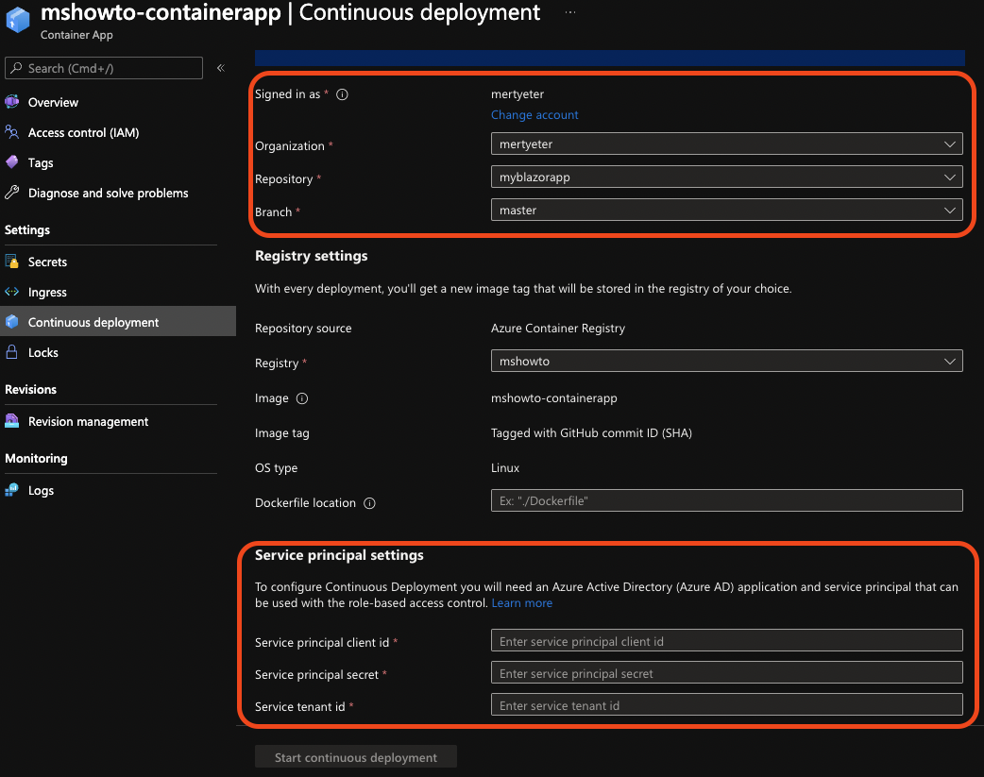Click the info icon next to Signed in as
The height and width of the screenshot is (777, 984).
(x=342, y=94)
